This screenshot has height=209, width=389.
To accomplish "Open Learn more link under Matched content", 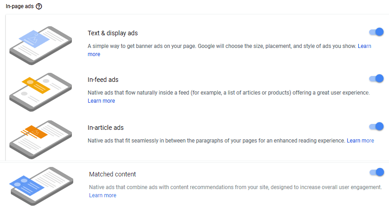I will 103,195.
